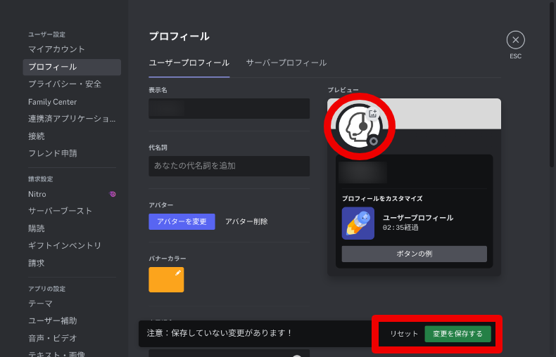Switch to サーバープロフィール tab
This screenshot has height=357, width=556.
tap(286, 63)
